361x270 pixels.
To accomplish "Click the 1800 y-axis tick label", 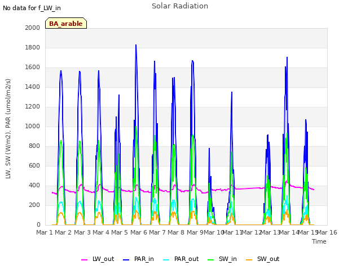I will click(33, 47).
